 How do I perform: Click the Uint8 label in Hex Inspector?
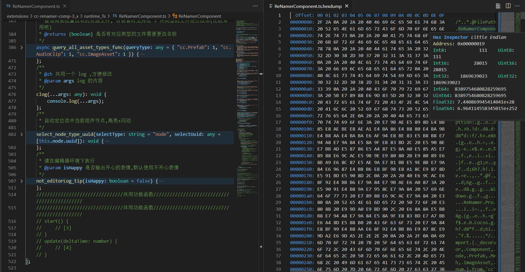[506, 50]
